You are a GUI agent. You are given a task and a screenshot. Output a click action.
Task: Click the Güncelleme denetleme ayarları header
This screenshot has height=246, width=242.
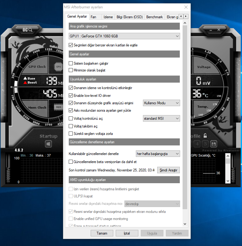124,142
